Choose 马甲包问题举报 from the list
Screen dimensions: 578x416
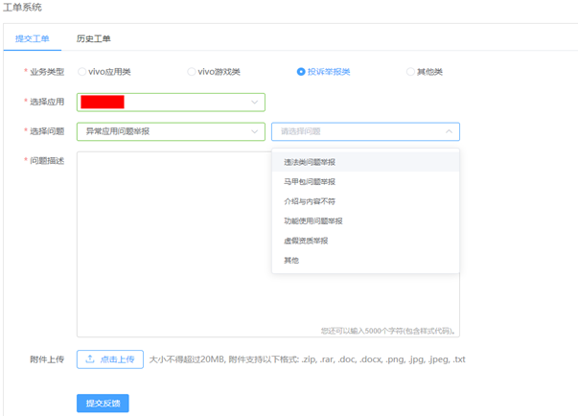click(x=365, y=182)
